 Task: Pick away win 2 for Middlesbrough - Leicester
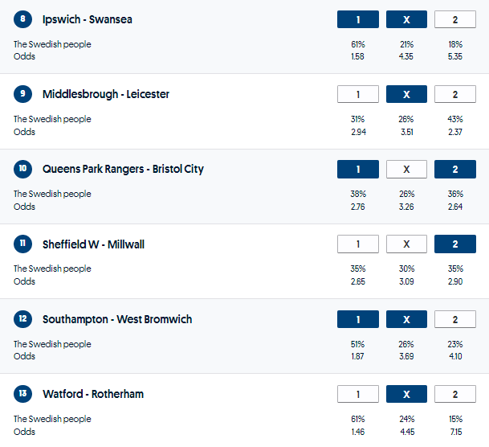click(454, 95)
